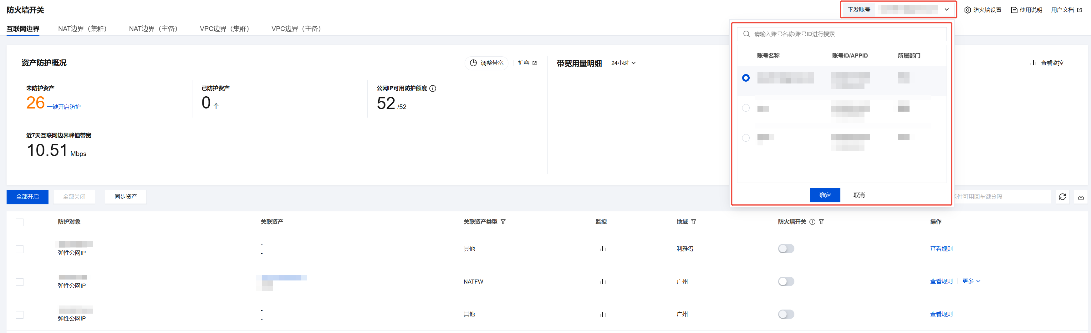Click the refresh icon above the table
Screen dimensions: 1091x333
pos(1062,197)
